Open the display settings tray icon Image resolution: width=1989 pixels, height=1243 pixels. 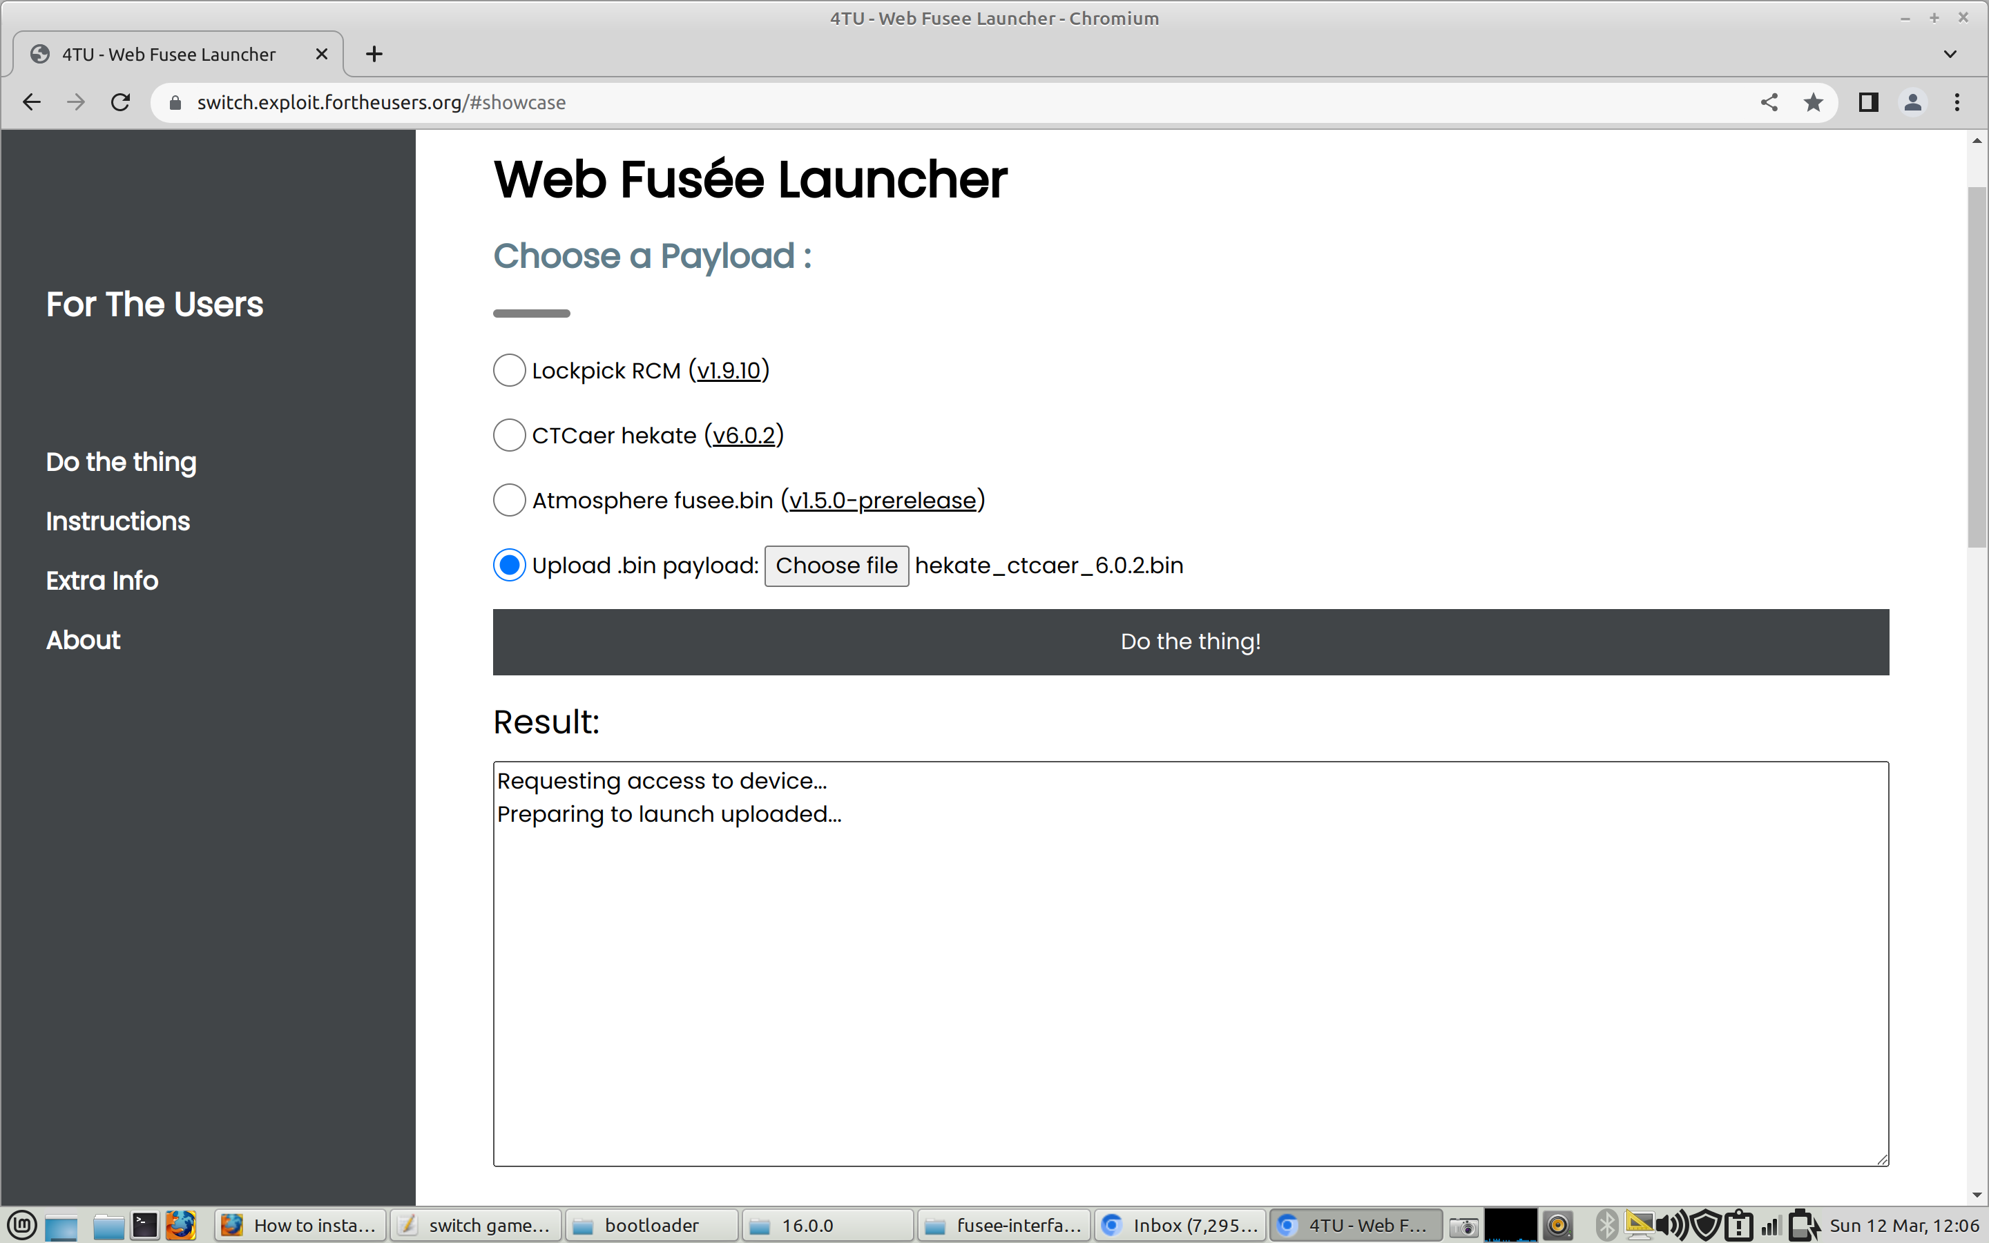pos(1639,1226)
